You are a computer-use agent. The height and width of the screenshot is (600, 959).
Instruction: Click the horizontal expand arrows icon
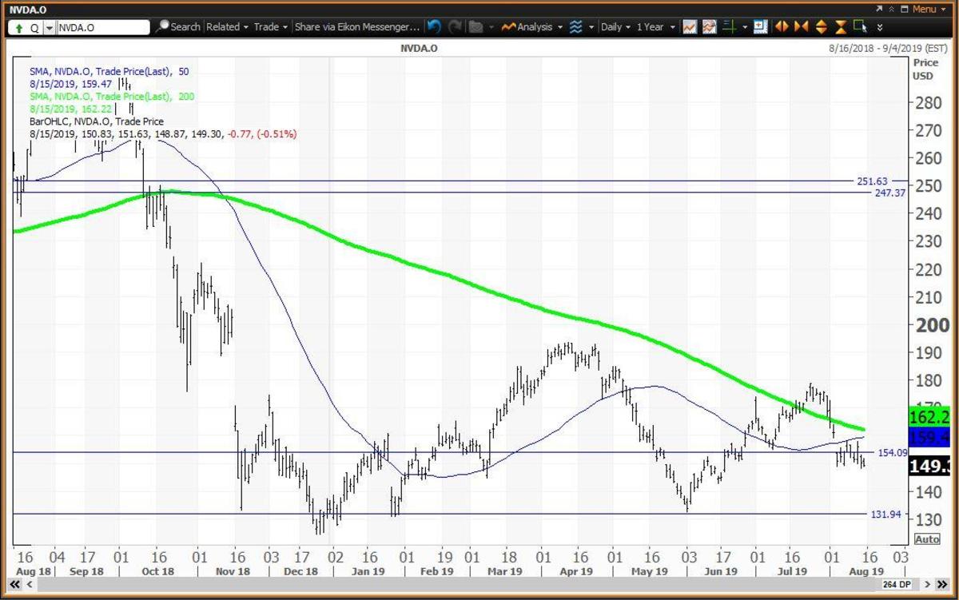coord(782,27)
